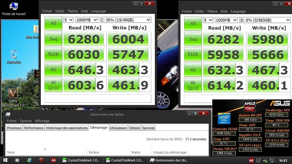Open Fichier menu in right CrystalDiskMark
The image size is (292, 164).
tap(187, 11)
